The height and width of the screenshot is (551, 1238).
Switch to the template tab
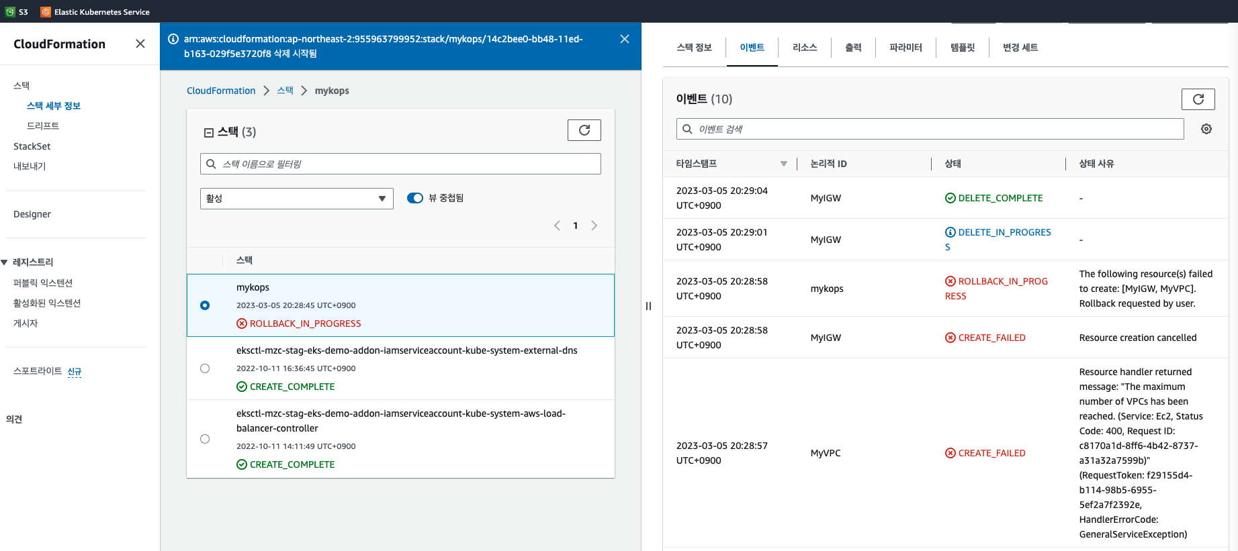963,48
